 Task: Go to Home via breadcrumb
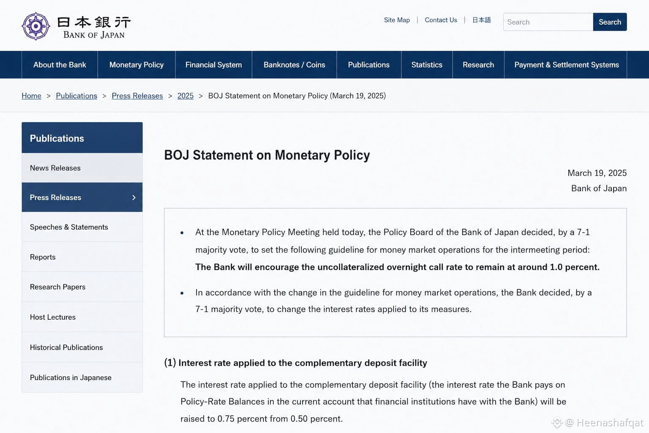tap(31, 96)
